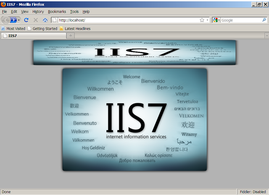Open the History menu
The height and width of the screenshot is (195, 269).
click(38, 11)
